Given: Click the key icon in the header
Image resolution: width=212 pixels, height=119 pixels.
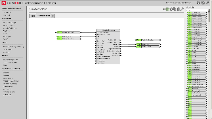Looking at the screenshot, I should click(208, 3).
